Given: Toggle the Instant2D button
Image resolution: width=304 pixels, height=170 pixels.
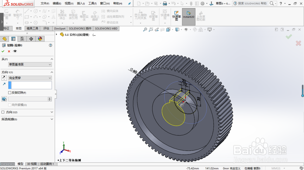Looking at the screenshot, I should pos(189,17).
